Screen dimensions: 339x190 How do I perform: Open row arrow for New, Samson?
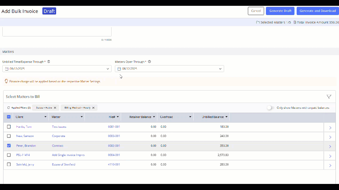(x=330, y=137)
